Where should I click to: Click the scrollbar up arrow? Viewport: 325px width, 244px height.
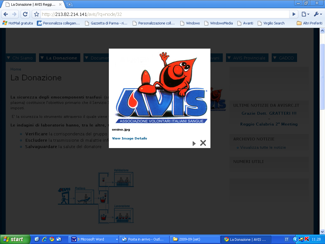click(x=322, y=31)
